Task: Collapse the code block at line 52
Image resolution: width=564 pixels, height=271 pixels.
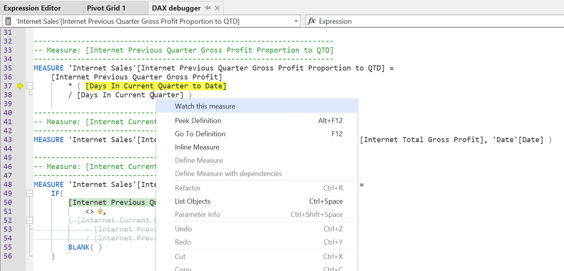Action: (30, 220)
